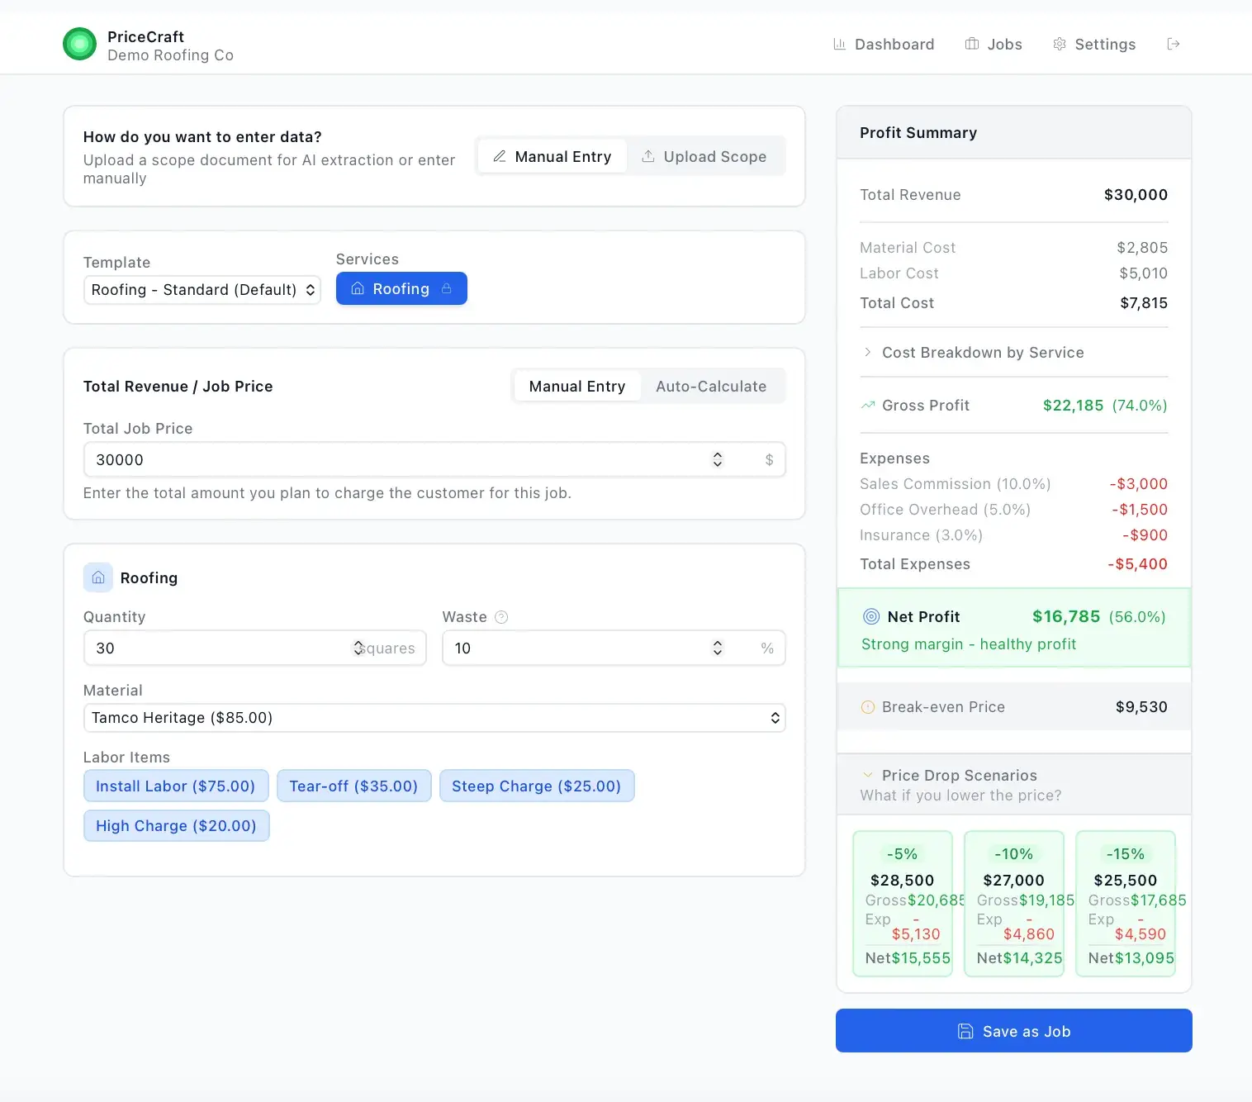
Task: Click the Net Profit $16,785 amount
Action: coord(1066,616)
